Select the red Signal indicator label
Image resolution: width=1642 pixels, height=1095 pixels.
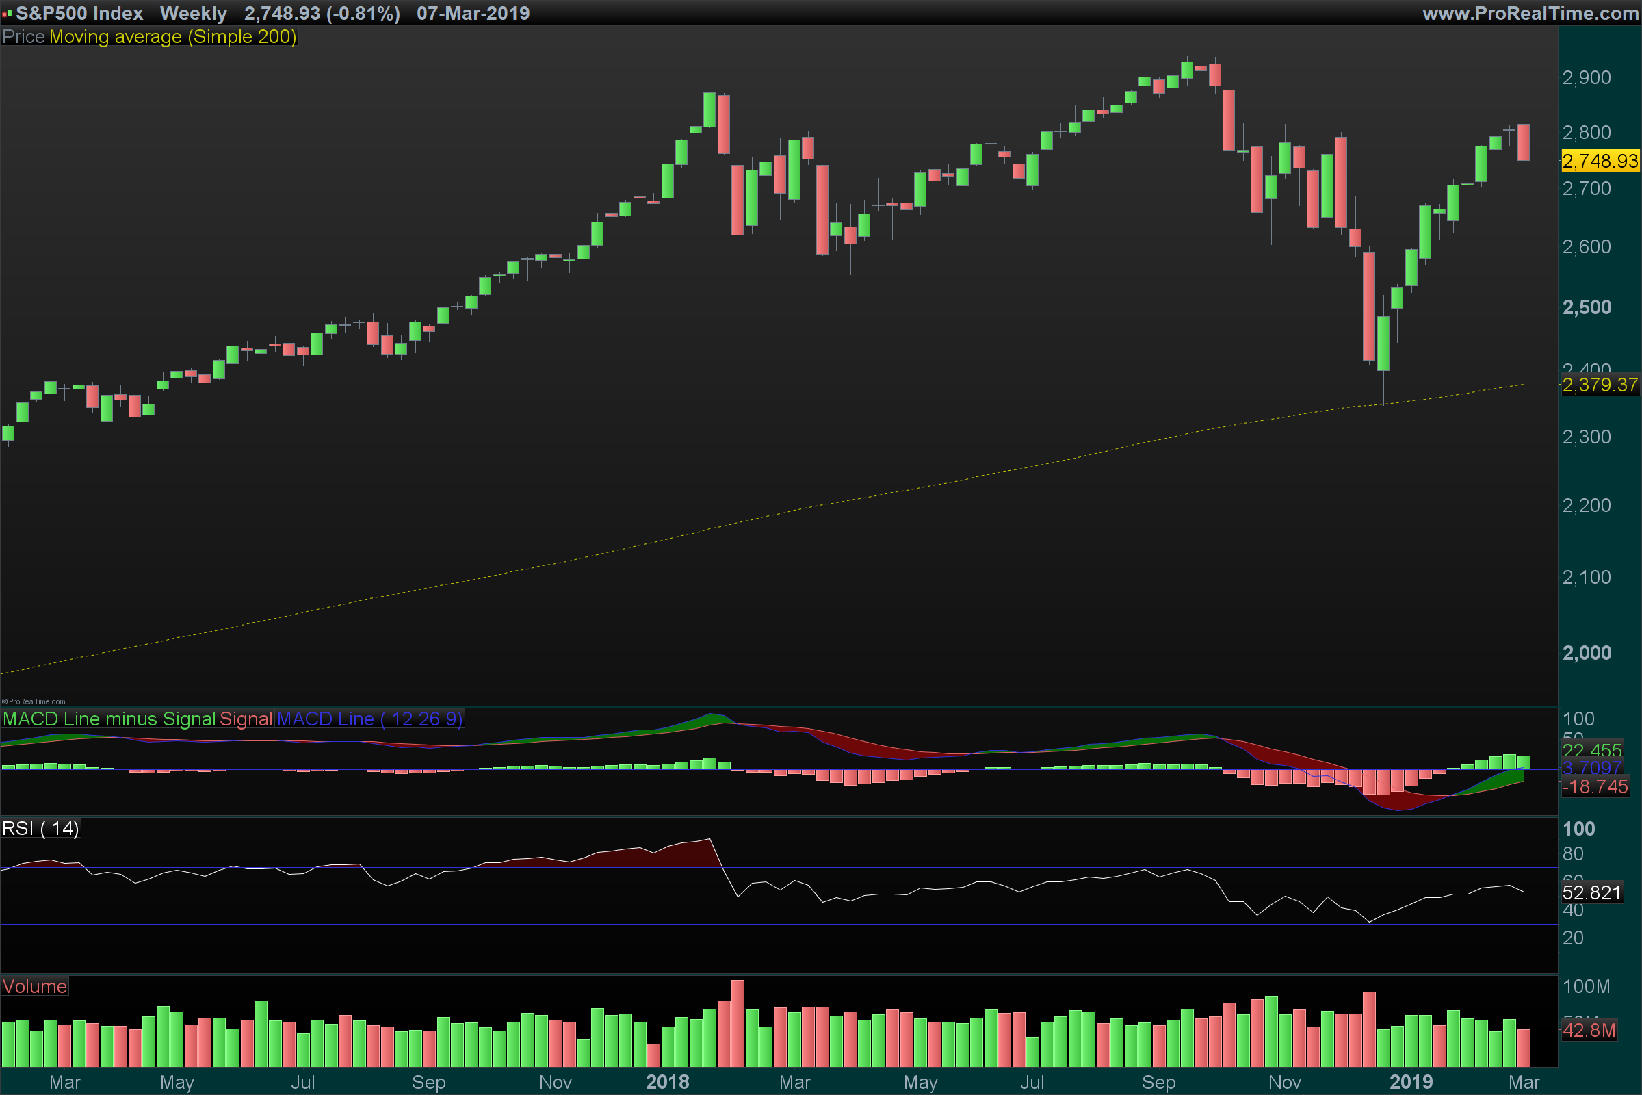(x=246, y=719)
